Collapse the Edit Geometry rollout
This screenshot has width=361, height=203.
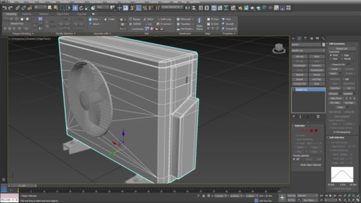[x=337, y=44]
